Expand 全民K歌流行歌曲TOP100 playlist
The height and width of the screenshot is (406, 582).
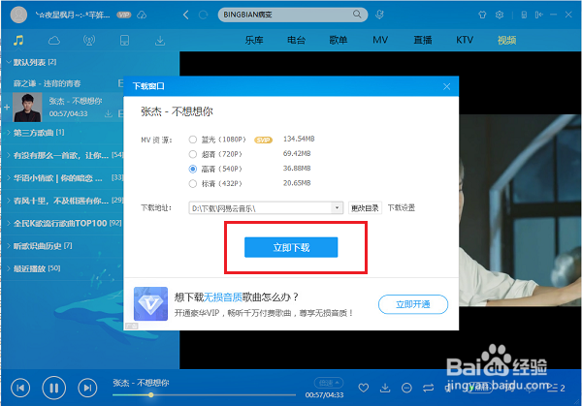tap(8, 223)
